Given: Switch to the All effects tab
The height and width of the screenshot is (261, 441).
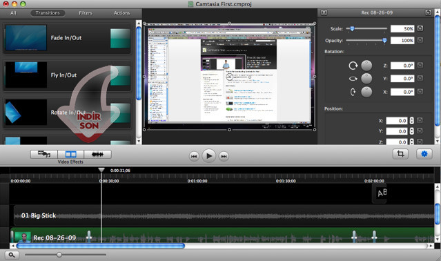Looking at the screenshot, I should [x=13, y=13].
